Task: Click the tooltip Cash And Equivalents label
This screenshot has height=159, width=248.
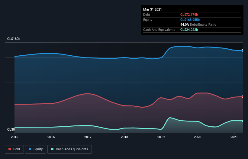Action: click(x=159, y=30)
